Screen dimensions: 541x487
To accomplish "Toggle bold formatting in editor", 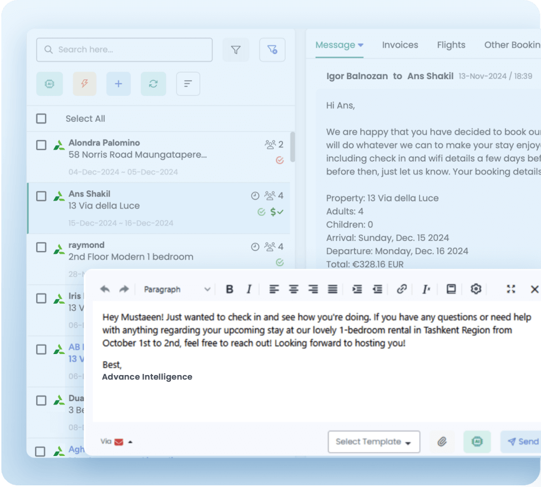I will (229, 289).
